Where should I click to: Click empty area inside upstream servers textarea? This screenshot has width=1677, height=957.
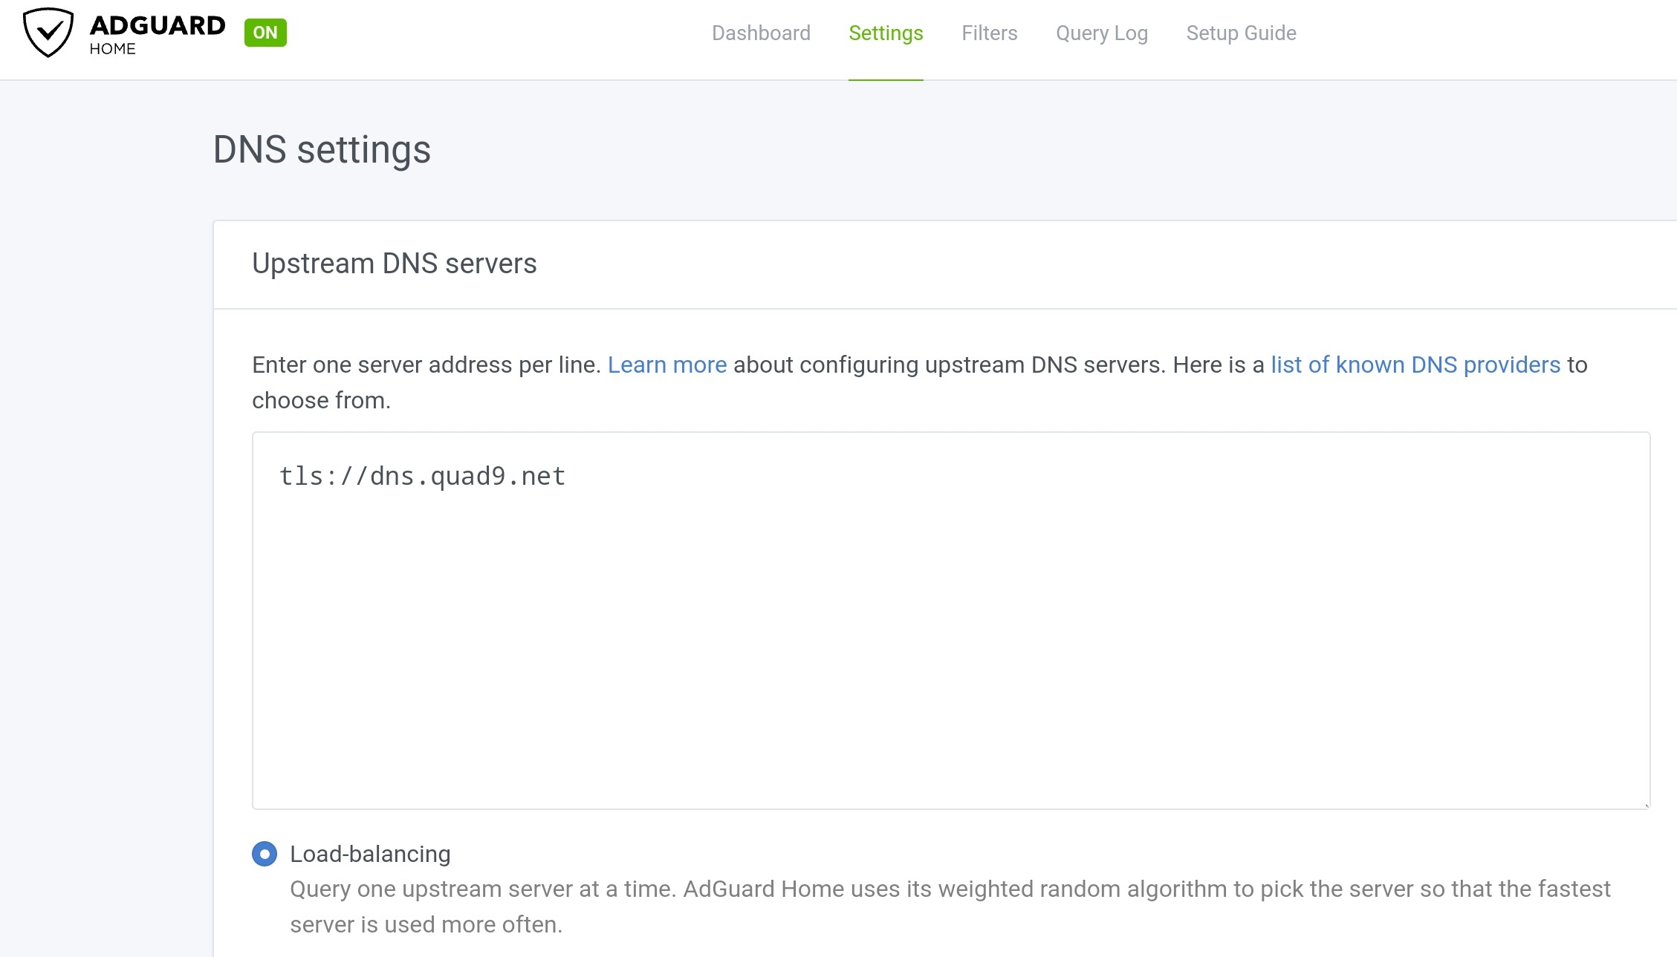click(951, 638)
